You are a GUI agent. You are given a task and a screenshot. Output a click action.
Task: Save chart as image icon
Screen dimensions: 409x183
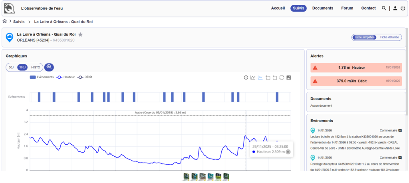coord(289,78)
